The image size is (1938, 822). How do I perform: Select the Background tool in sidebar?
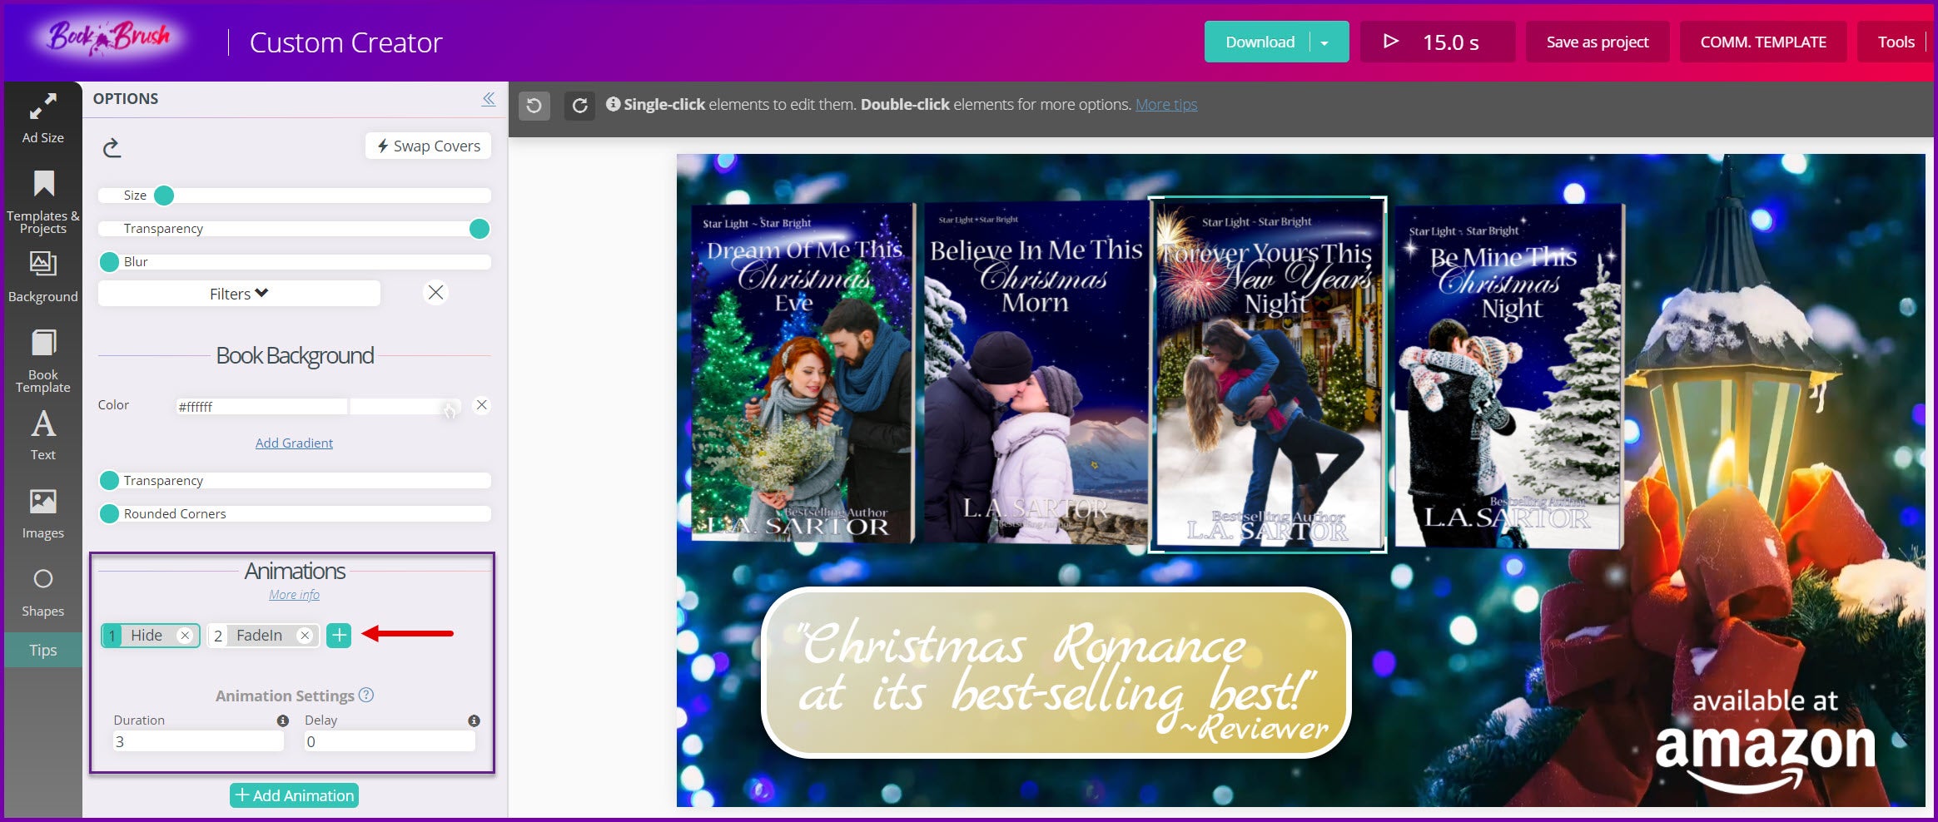click(x=42, y=278)
